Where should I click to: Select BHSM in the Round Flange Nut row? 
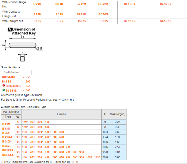point(59,4)
